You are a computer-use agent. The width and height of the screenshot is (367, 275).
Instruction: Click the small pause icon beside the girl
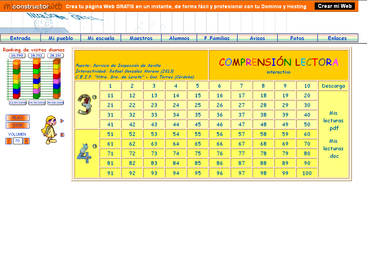pos(62,135)
